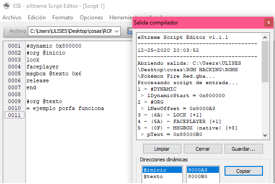Open the Formato menu
The image size is (275, 184).
click(62, 18)
